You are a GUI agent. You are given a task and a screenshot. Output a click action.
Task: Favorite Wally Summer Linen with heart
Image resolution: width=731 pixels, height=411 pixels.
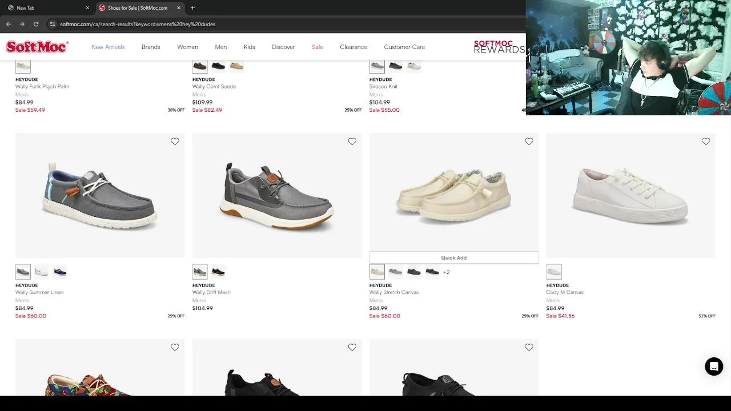(x=175, y=142)
